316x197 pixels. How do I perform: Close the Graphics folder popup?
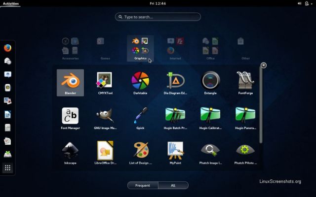click(263, 66)
